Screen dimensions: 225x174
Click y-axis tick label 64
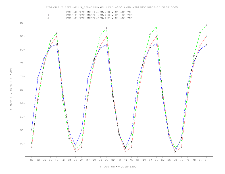22,103
